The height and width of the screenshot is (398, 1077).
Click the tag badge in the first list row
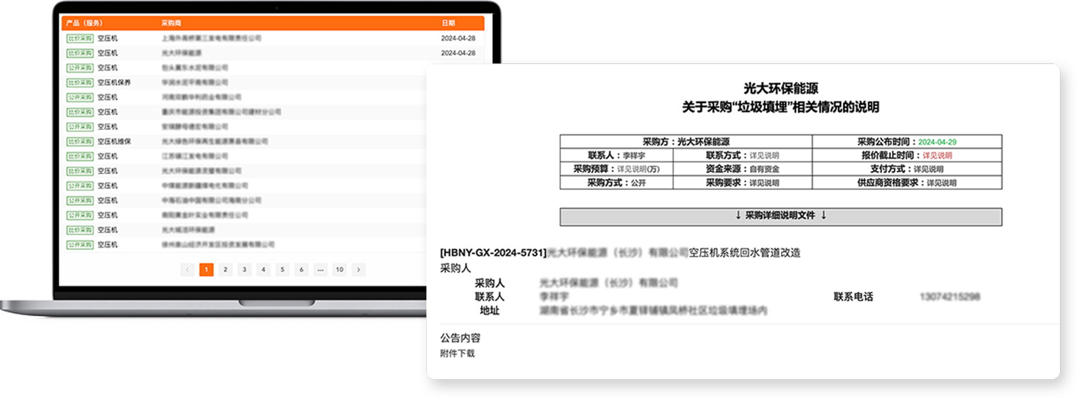tap(80, 39)
